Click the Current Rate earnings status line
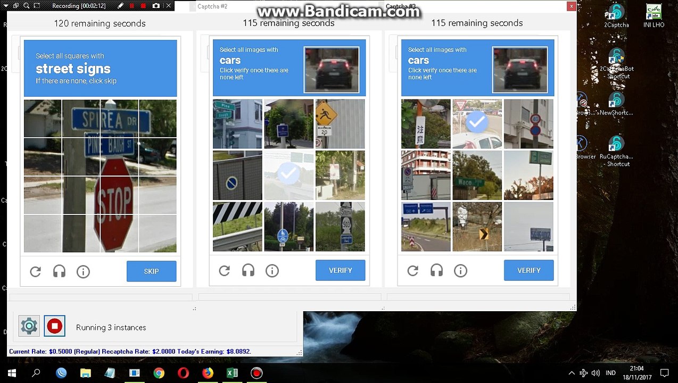The image size is (678, 383). click(x=130, y=352)
